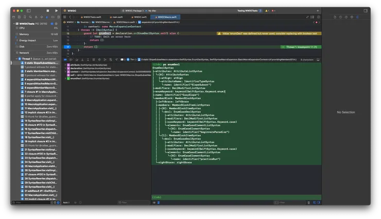Expand the 'enumDecl' variable row
The image size is (381, 219).
[65, 78]
